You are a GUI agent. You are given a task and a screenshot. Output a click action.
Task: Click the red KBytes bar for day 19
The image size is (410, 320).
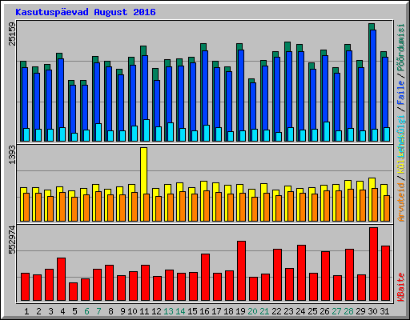coord(241,271)
